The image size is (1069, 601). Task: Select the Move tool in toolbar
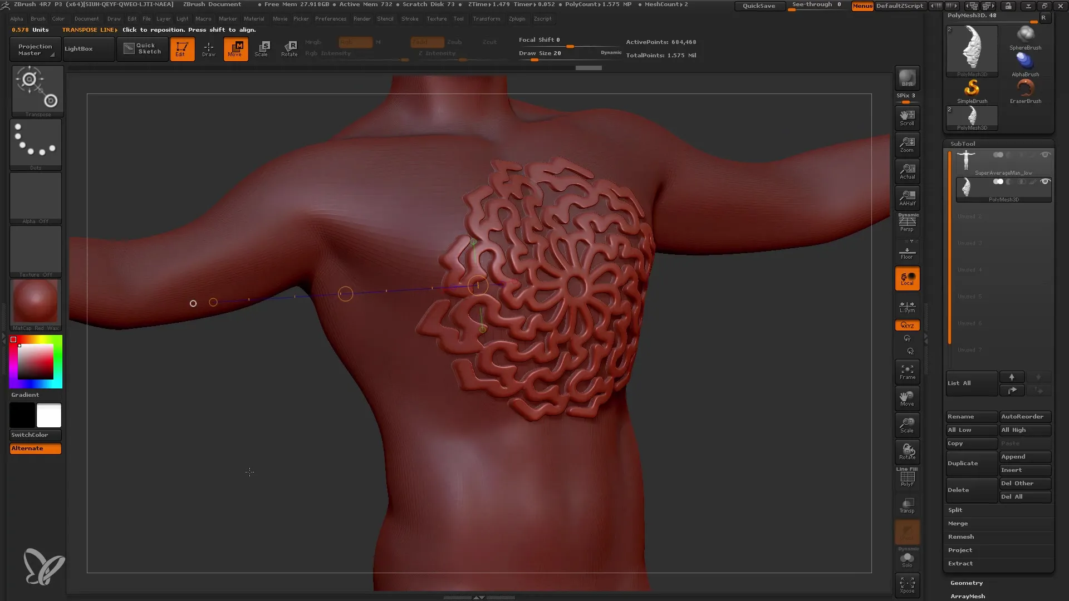(x=236, y=49)
